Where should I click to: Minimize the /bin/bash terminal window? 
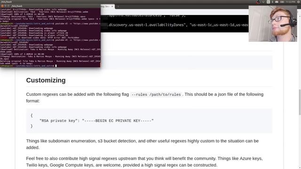(5, 6)
